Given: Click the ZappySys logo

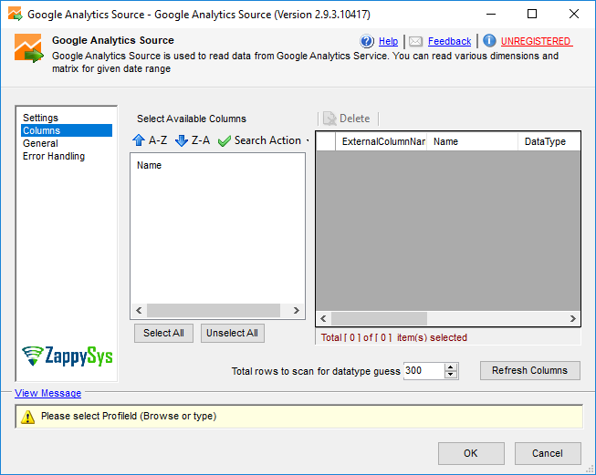Looking at the screenshot, I should (68, 356).
